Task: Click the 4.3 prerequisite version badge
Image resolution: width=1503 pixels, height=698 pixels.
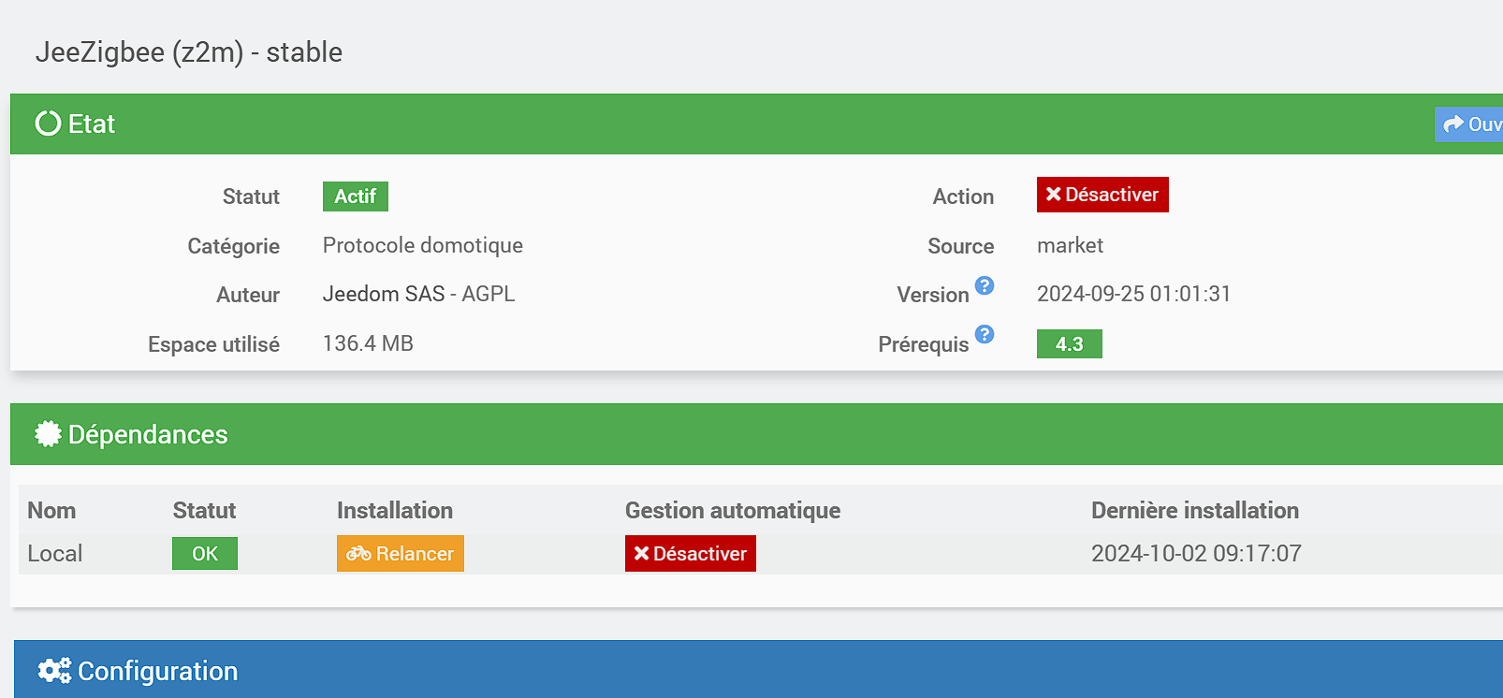Action: click(x=1070, y=344)
